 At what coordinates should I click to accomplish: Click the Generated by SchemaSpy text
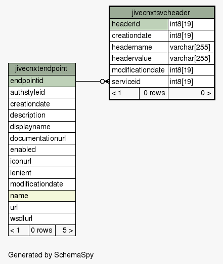tap(51, 255)
